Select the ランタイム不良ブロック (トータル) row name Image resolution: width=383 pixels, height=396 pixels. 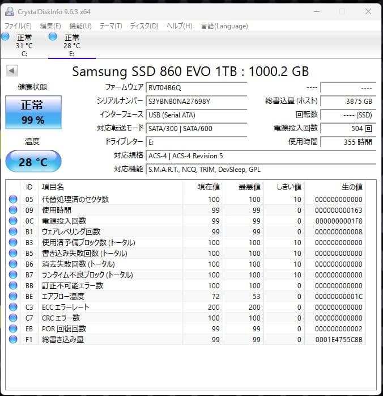87,275
